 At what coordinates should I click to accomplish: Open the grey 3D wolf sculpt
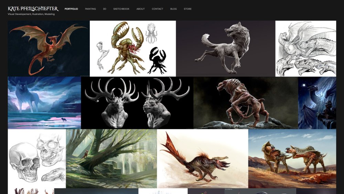tap(226, 49)
